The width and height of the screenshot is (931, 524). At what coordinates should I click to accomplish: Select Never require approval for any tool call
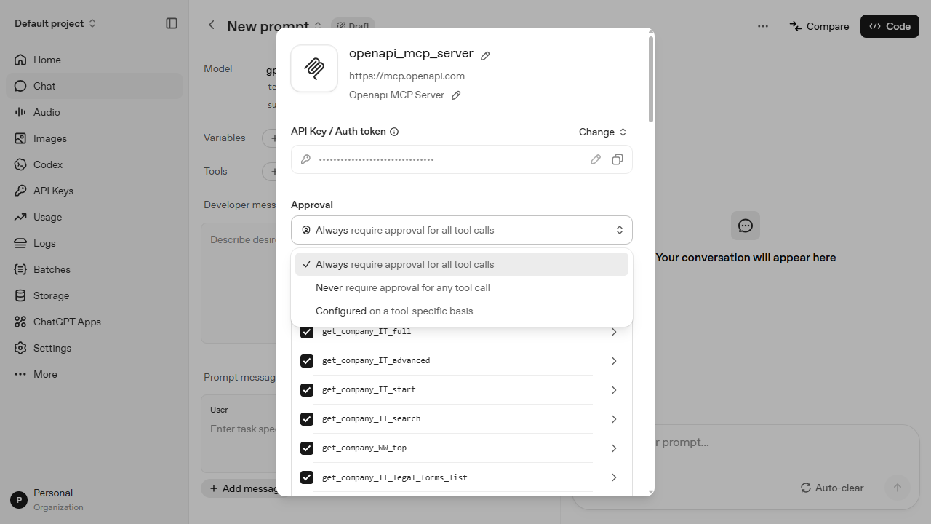462,287
